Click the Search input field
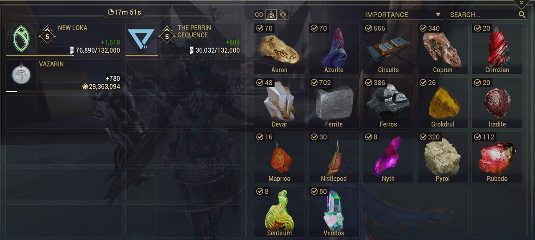Viewport: 535px width, 240px height. pos(483,15)
